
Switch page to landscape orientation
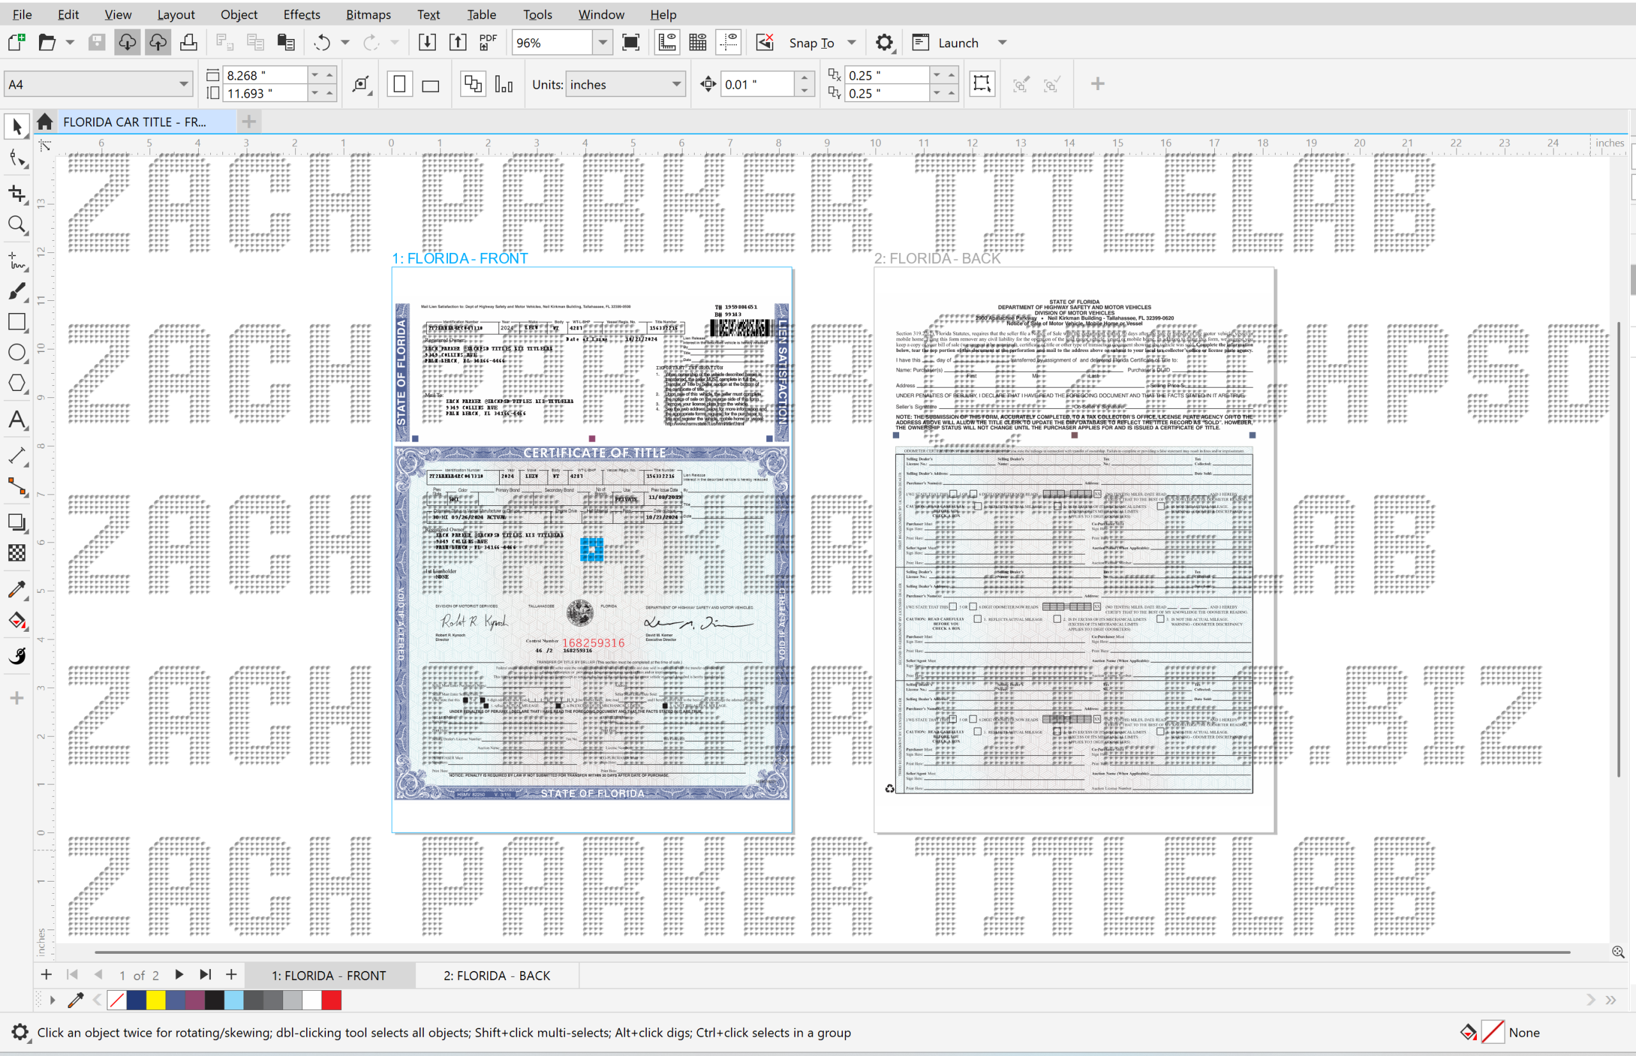(x=431, y=85)
